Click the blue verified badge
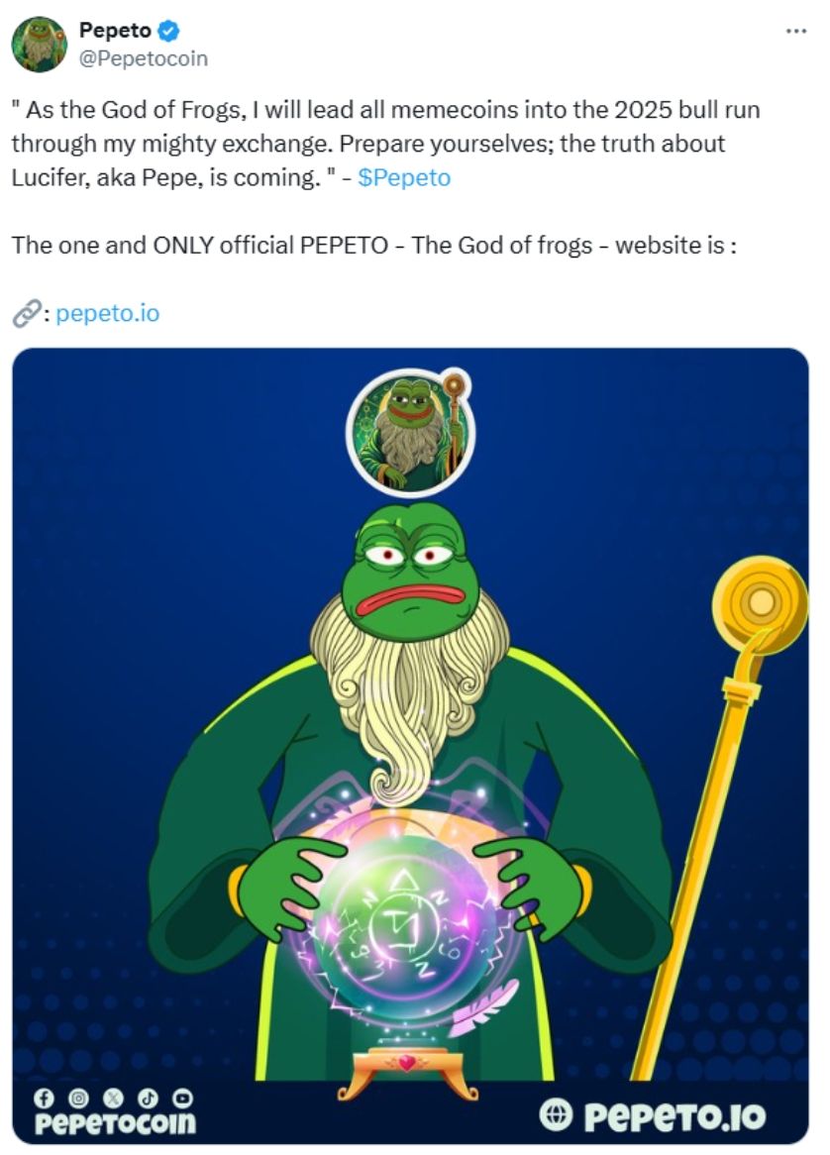Screen dimensions: 830x1155 (x=169, y=30)
